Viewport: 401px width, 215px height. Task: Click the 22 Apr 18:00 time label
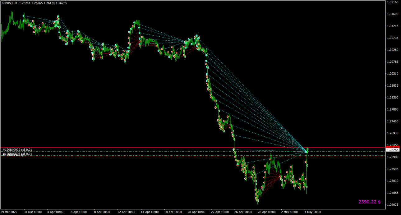click(220, 212)
